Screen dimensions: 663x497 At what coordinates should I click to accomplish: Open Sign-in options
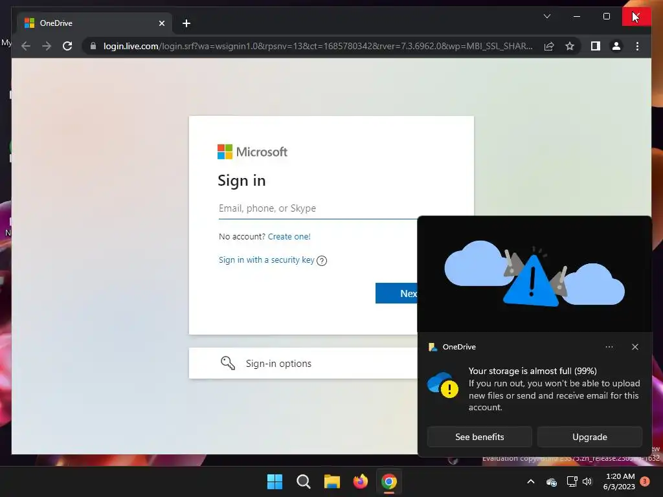(x=303, y=364)
